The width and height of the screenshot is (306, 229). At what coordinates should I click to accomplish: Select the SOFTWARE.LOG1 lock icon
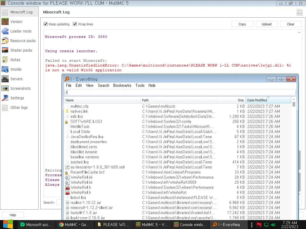coord(66,122)
